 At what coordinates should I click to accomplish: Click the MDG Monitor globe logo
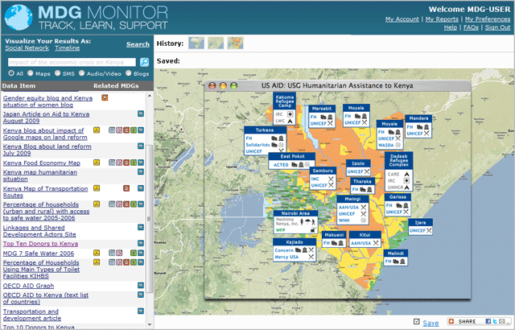pos(19,17)
